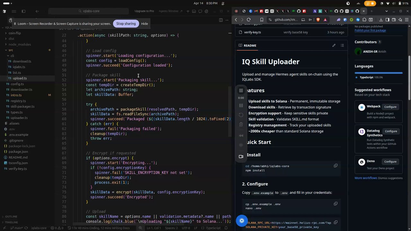Image resolution: width=411 pixels, height=231 pixels.
Task: Click the Cursor command center search box
Action: [89, 11]
